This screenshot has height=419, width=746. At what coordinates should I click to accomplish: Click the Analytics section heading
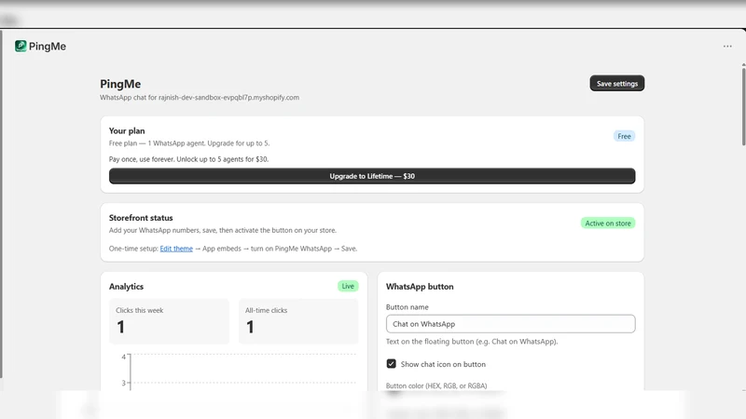pos(126,287)
